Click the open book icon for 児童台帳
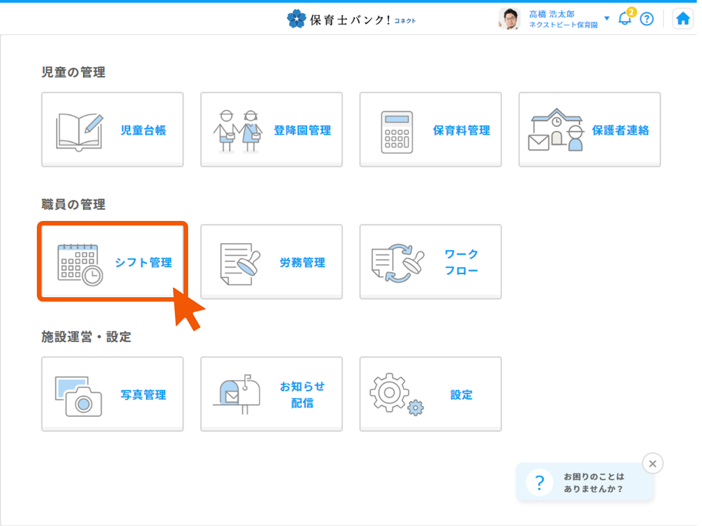 (x=80, y=131)
